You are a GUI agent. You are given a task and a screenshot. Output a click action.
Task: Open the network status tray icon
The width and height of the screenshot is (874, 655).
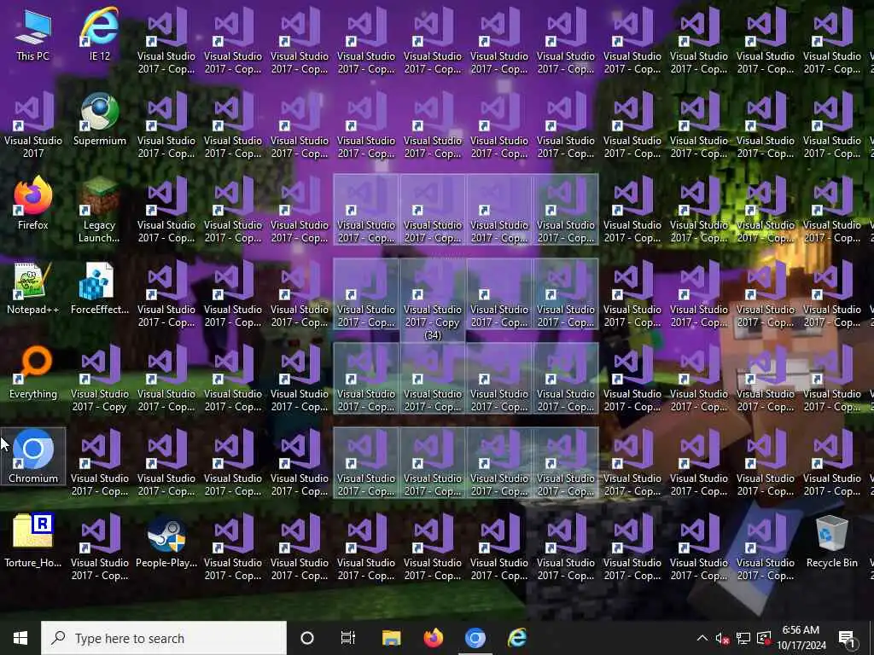click(x=743, y=639)
